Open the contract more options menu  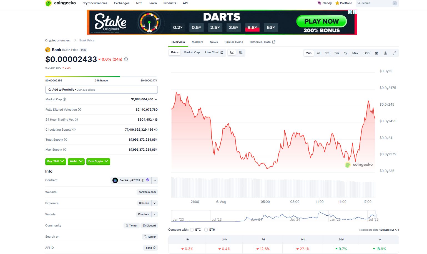tap(155, 180)
